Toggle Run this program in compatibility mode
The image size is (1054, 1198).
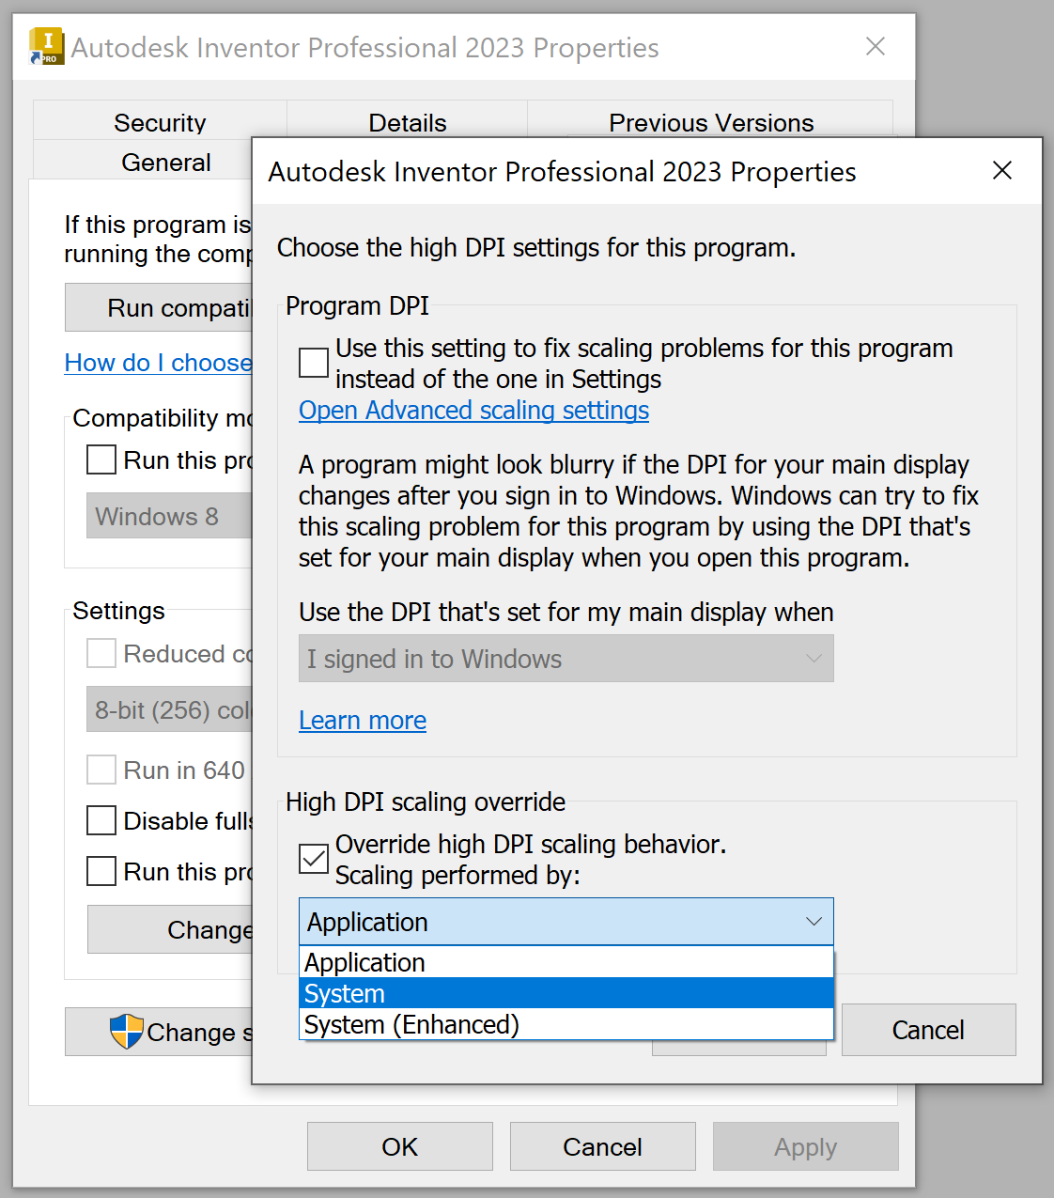pos(101,459)
